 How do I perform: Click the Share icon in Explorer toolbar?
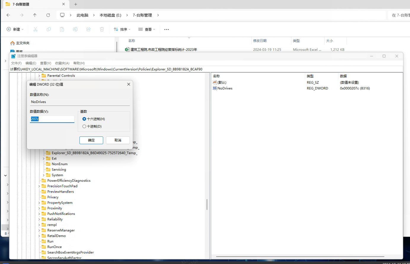(x=88, y=29)
